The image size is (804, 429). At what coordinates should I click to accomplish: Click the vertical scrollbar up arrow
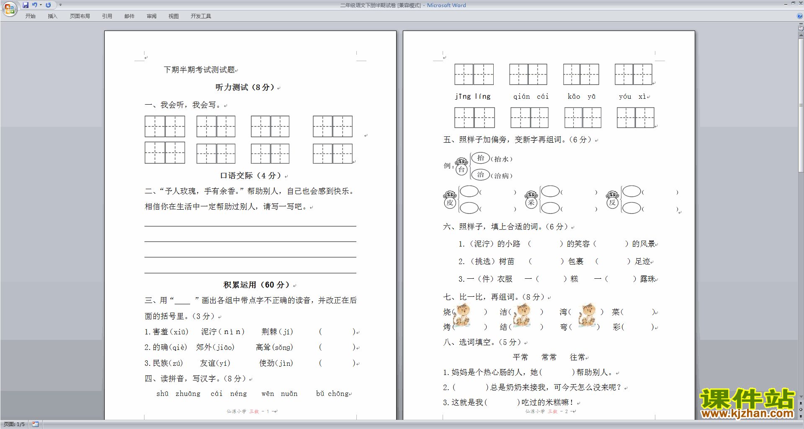pyautogui.click(x=801, y=36)
